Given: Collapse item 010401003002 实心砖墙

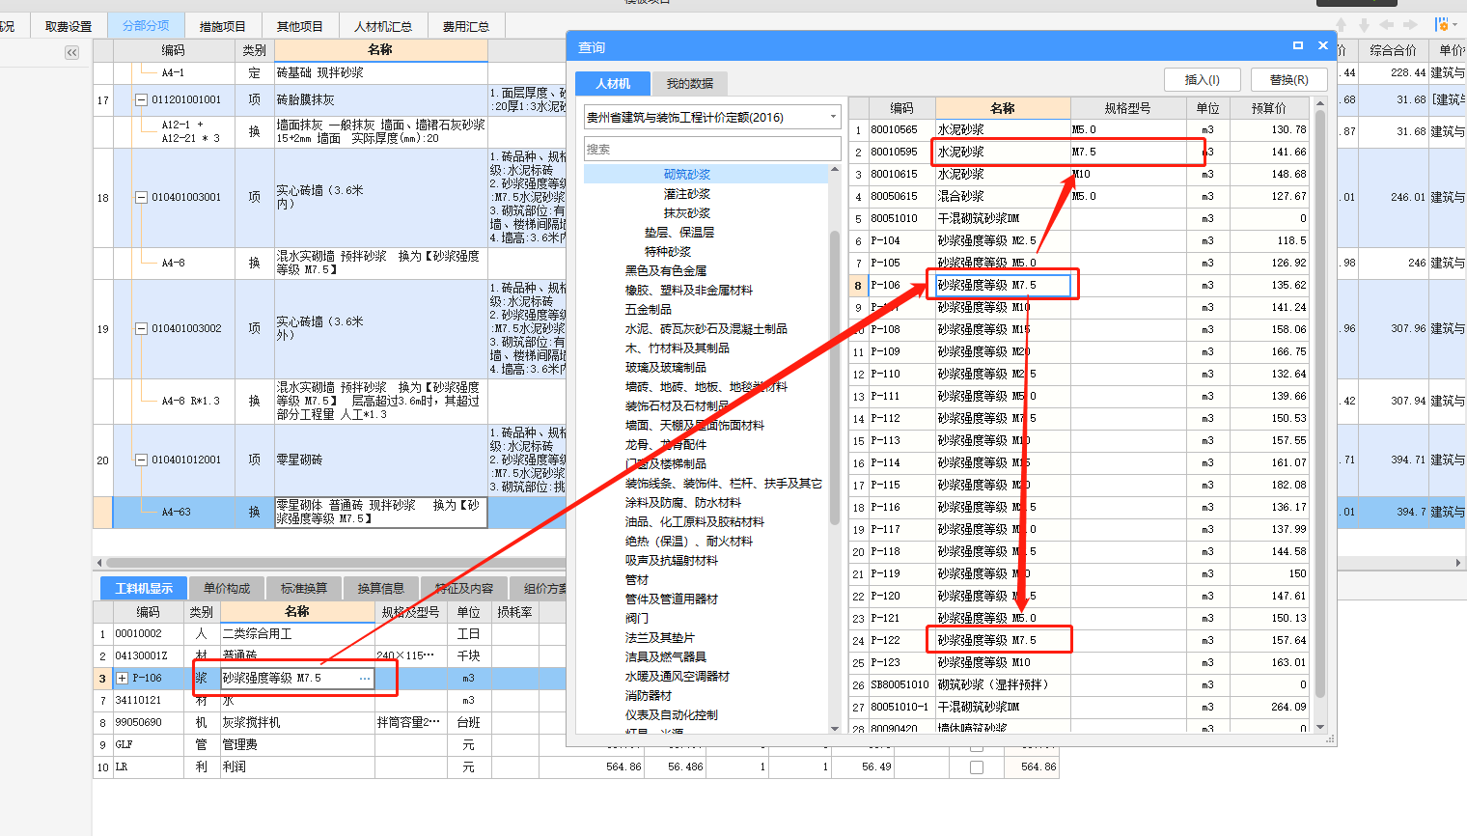Looking at the screenshot, I should [142, 328].
